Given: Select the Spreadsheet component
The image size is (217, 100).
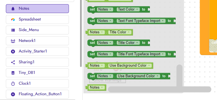Looking at the screenshot, I should [37, 19].
